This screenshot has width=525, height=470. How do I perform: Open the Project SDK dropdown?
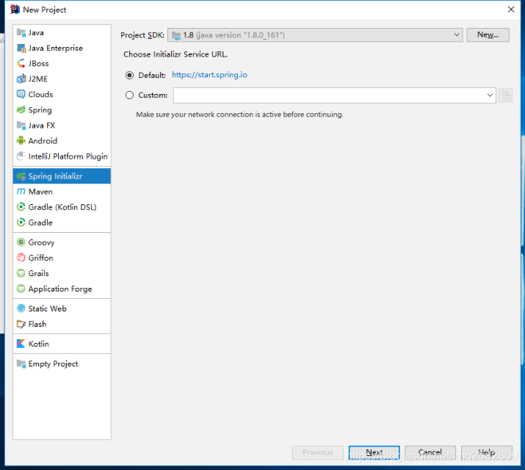pyautogui.click(x=315, y=35)
